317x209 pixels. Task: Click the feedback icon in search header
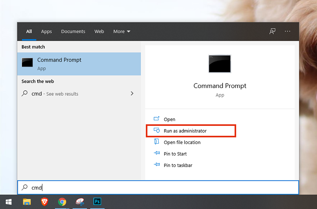click(x=272, y=31)
